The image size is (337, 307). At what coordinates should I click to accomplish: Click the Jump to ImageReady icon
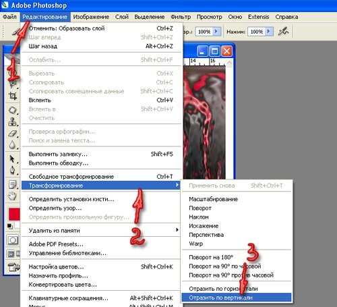tap(13, 267)
